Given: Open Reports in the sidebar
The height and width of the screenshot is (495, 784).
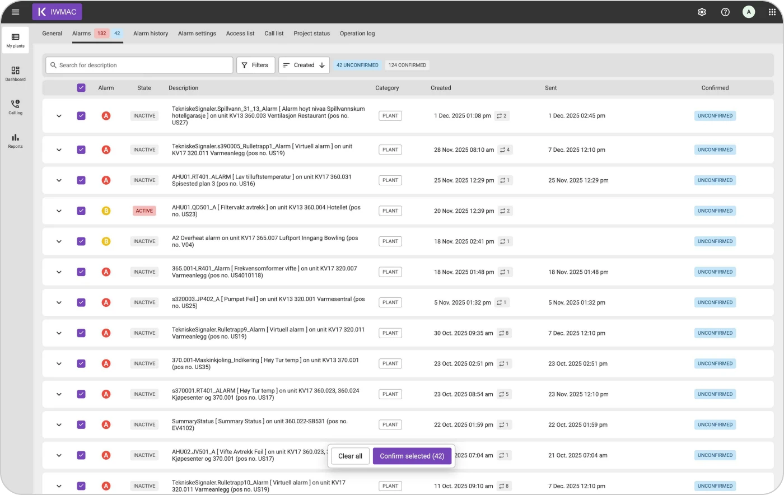Looking at the screenshot, I should click(x=15, y=141).
